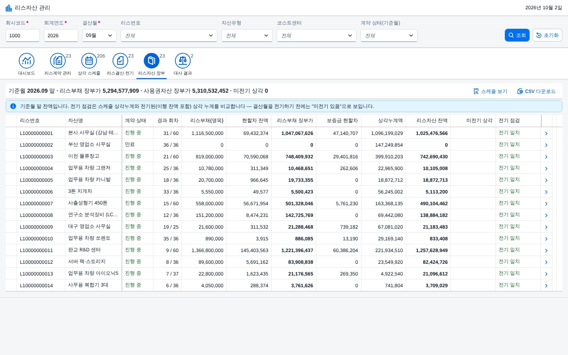The height and width of the screenshot is (355, 568).
Task: Open the 대사 결과 scales icon
Action: (183, 61)
